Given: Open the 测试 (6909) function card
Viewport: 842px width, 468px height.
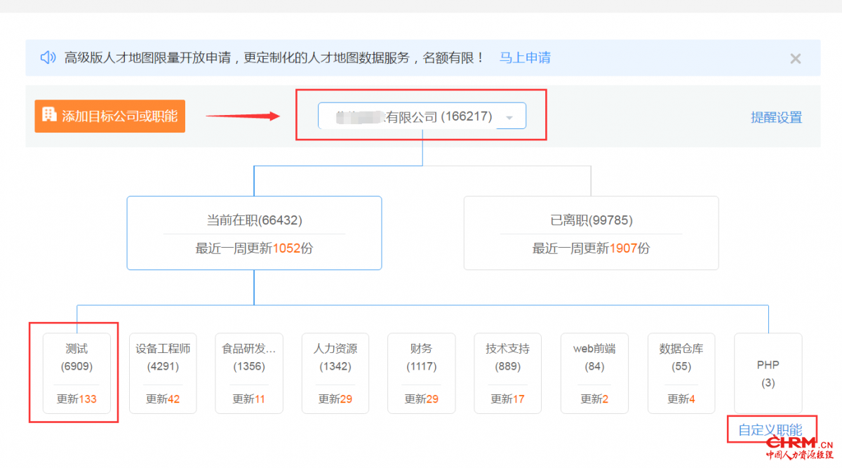Looking at the screenshot, I should point(76,373).
